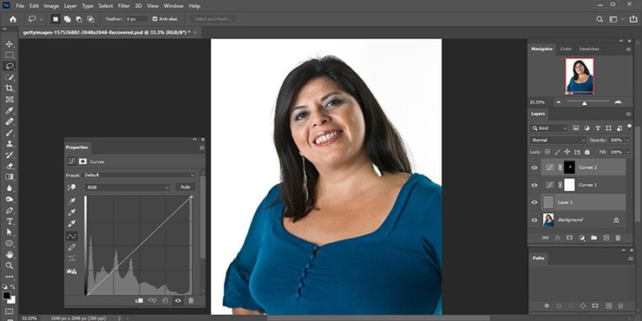Hide the Curves 2 layer
This screenshot has width=642, height=321.
pos(534,167)
